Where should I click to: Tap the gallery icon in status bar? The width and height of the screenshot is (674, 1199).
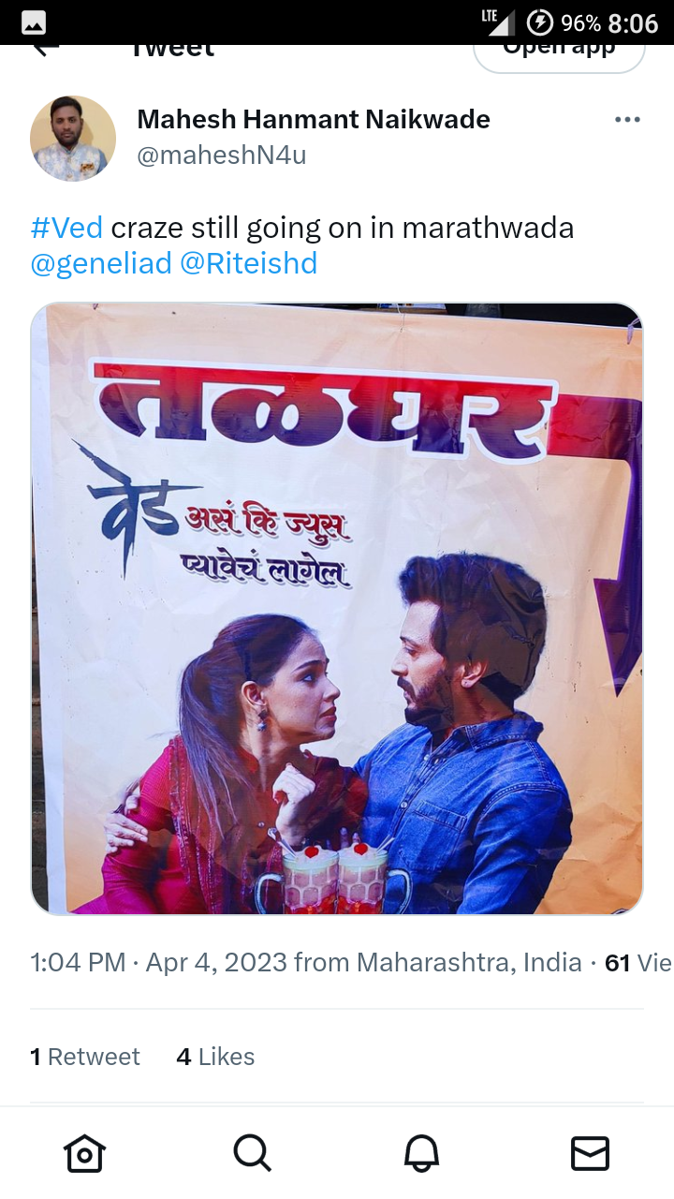(x=34, y=22)
